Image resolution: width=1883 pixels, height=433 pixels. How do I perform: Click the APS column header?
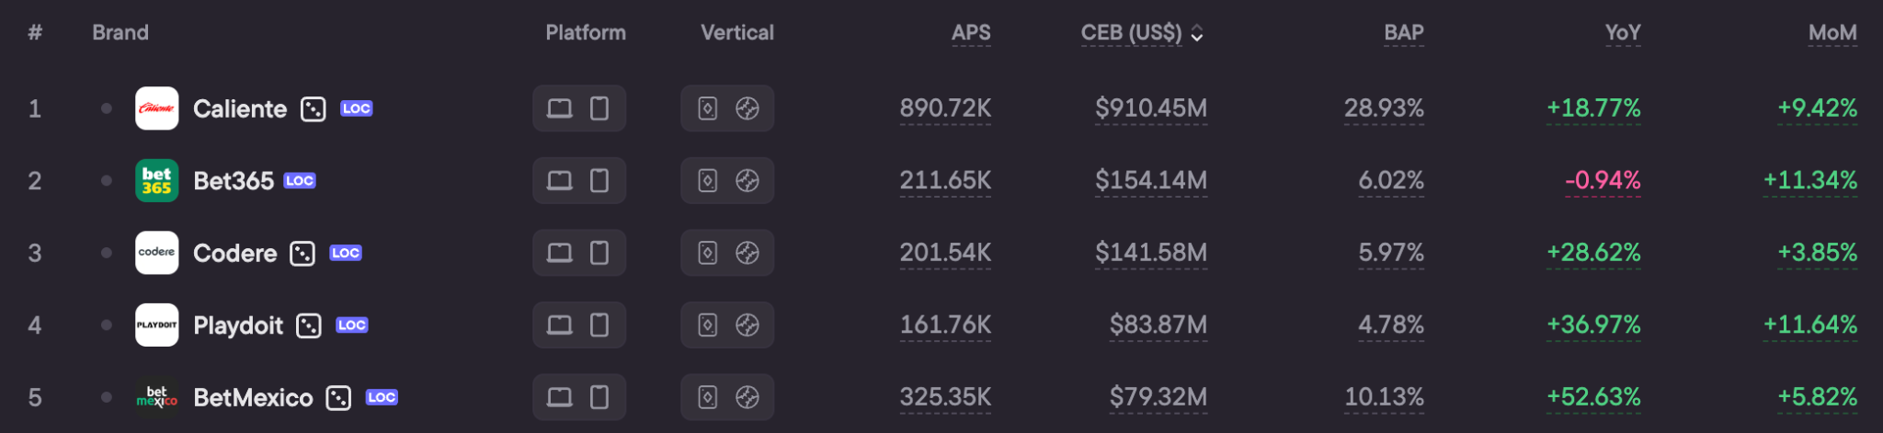click(971, 33)
